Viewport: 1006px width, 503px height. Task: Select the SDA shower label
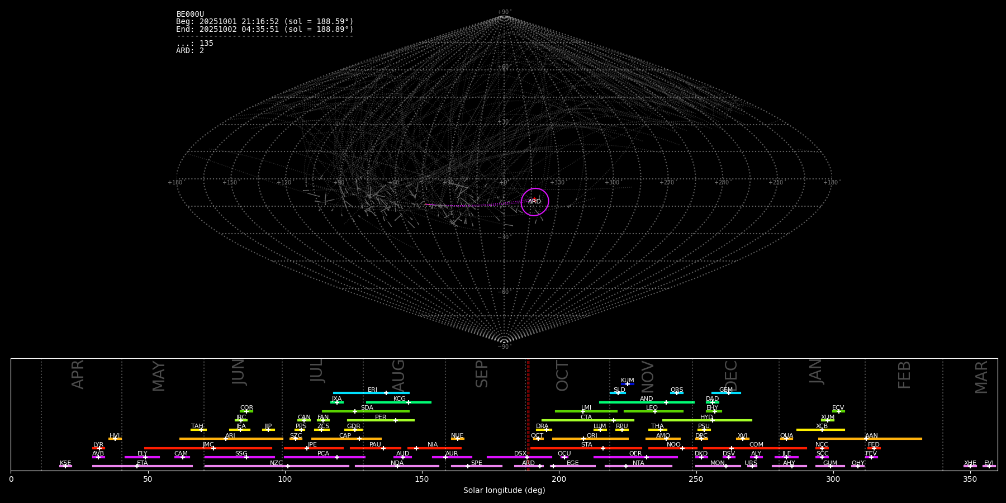(x=367, y=408)
